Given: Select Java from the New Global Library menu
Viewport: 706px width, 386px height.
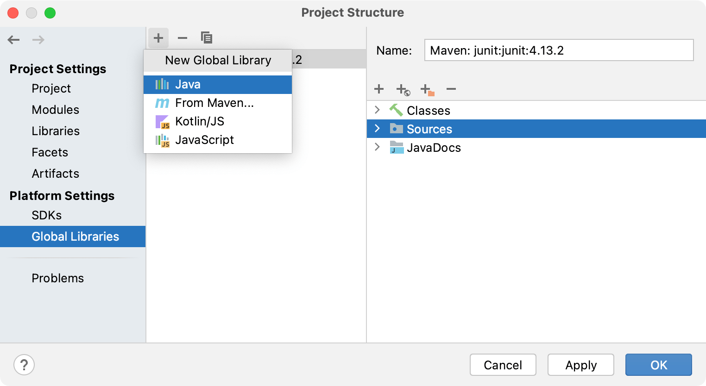Looking at the screenshot, I should click(188, 84).
